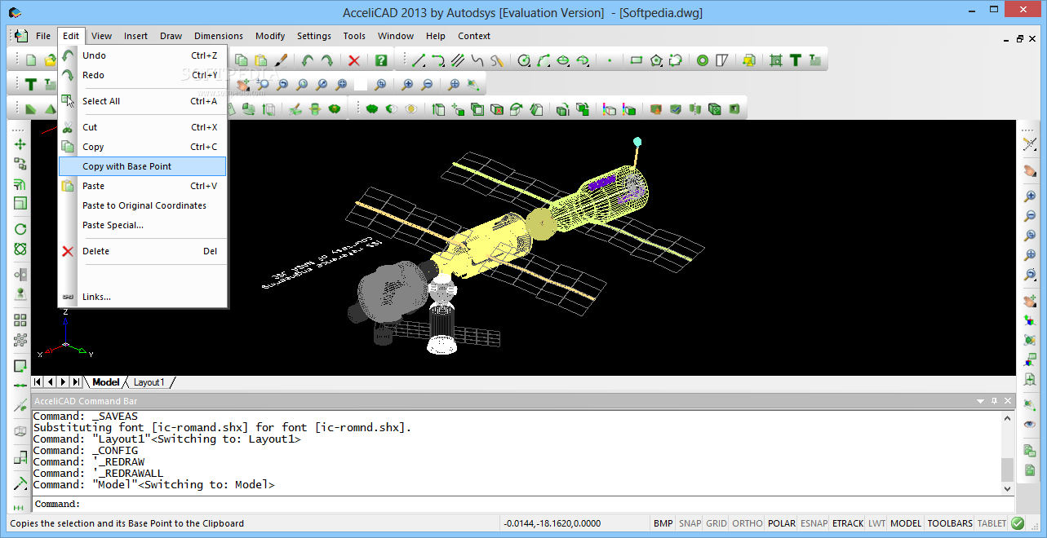Click Select All in Edit menu
The width and height of the screenshot is (1047, 538).
[143, 101]
